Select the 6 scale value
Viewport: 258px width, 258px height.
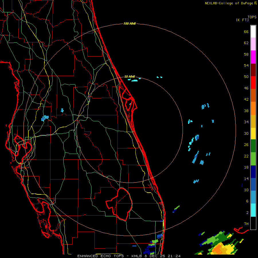pyautogui.click(x=247, y=201)
